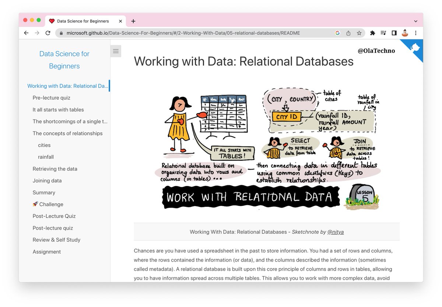Screen dimensions: 442x307
Task: Go to Summary section
Action: coord(44,192)
